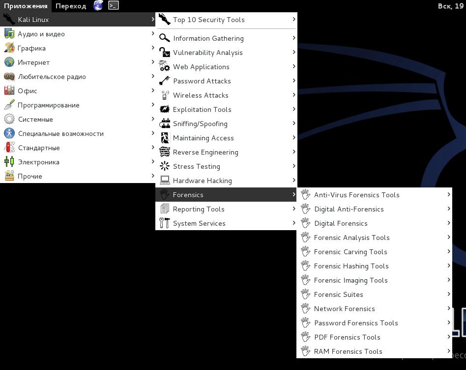Click the hand icon beside Network Forensics

pyautogui.click(x=306, y=308)
